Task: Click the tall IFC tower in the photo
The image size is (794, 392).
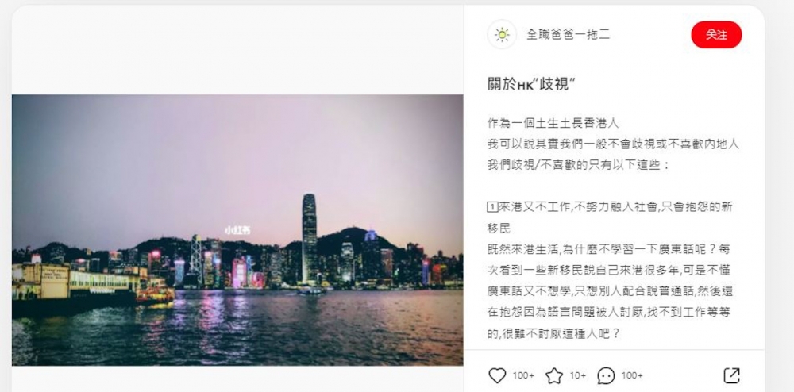Action: [310, 238]
